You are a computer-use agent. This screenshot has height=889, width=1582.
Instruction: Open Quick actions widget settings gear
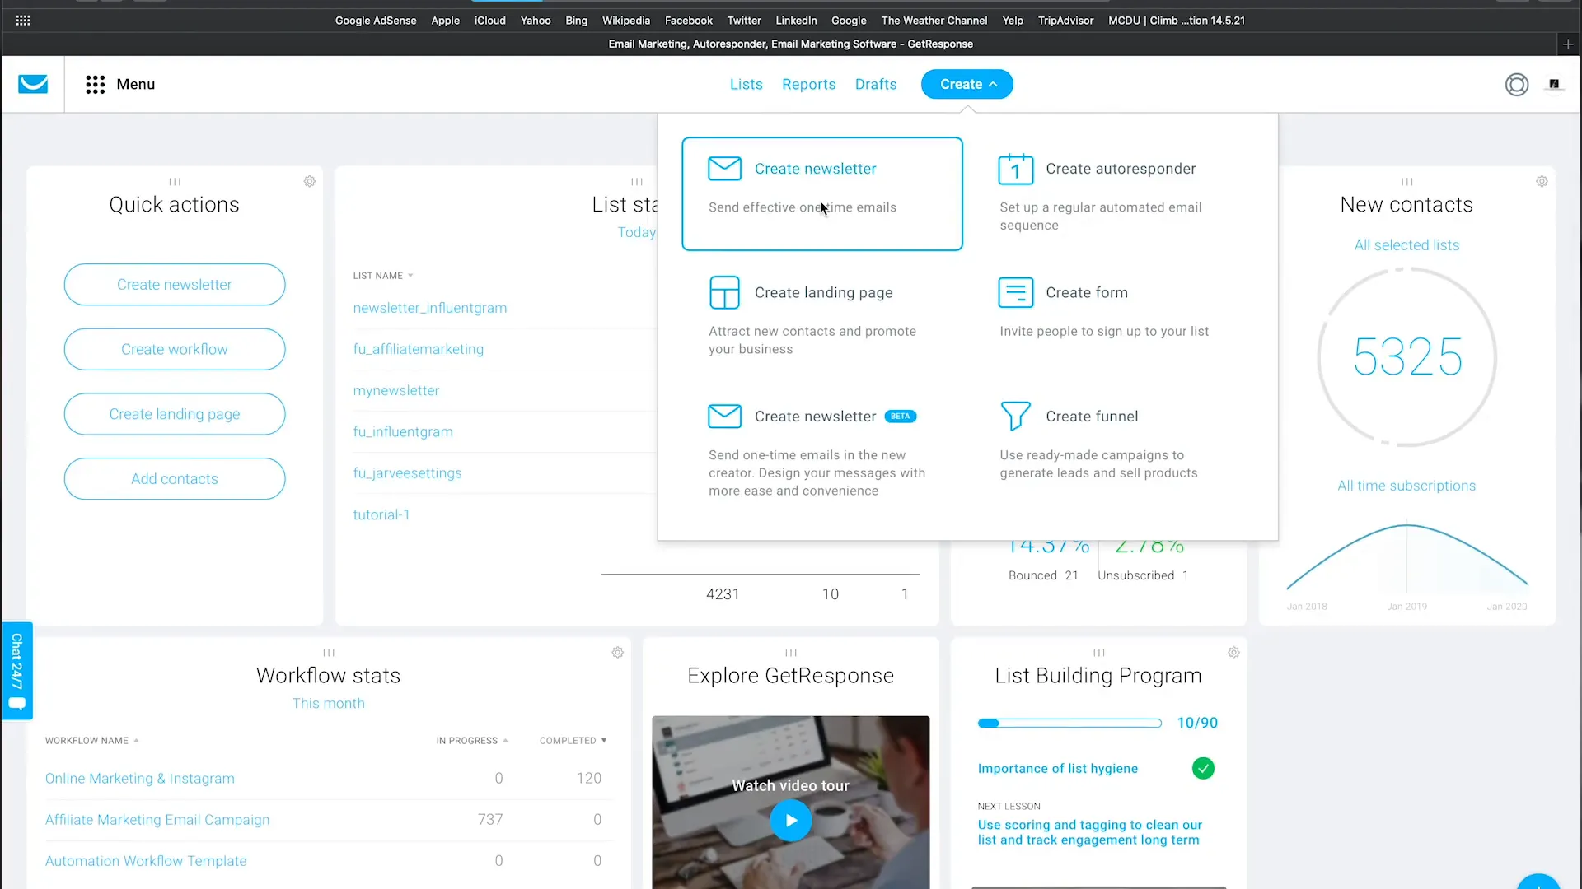click(309, 181)
